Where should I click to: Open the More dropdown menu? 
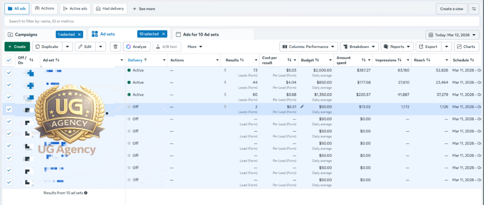coord(195,46)
